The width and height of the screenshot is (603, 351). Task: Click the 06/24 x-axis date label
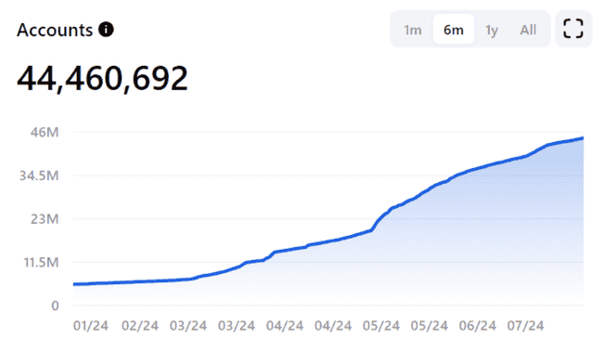pyautogui.click(x=477, y=326)
